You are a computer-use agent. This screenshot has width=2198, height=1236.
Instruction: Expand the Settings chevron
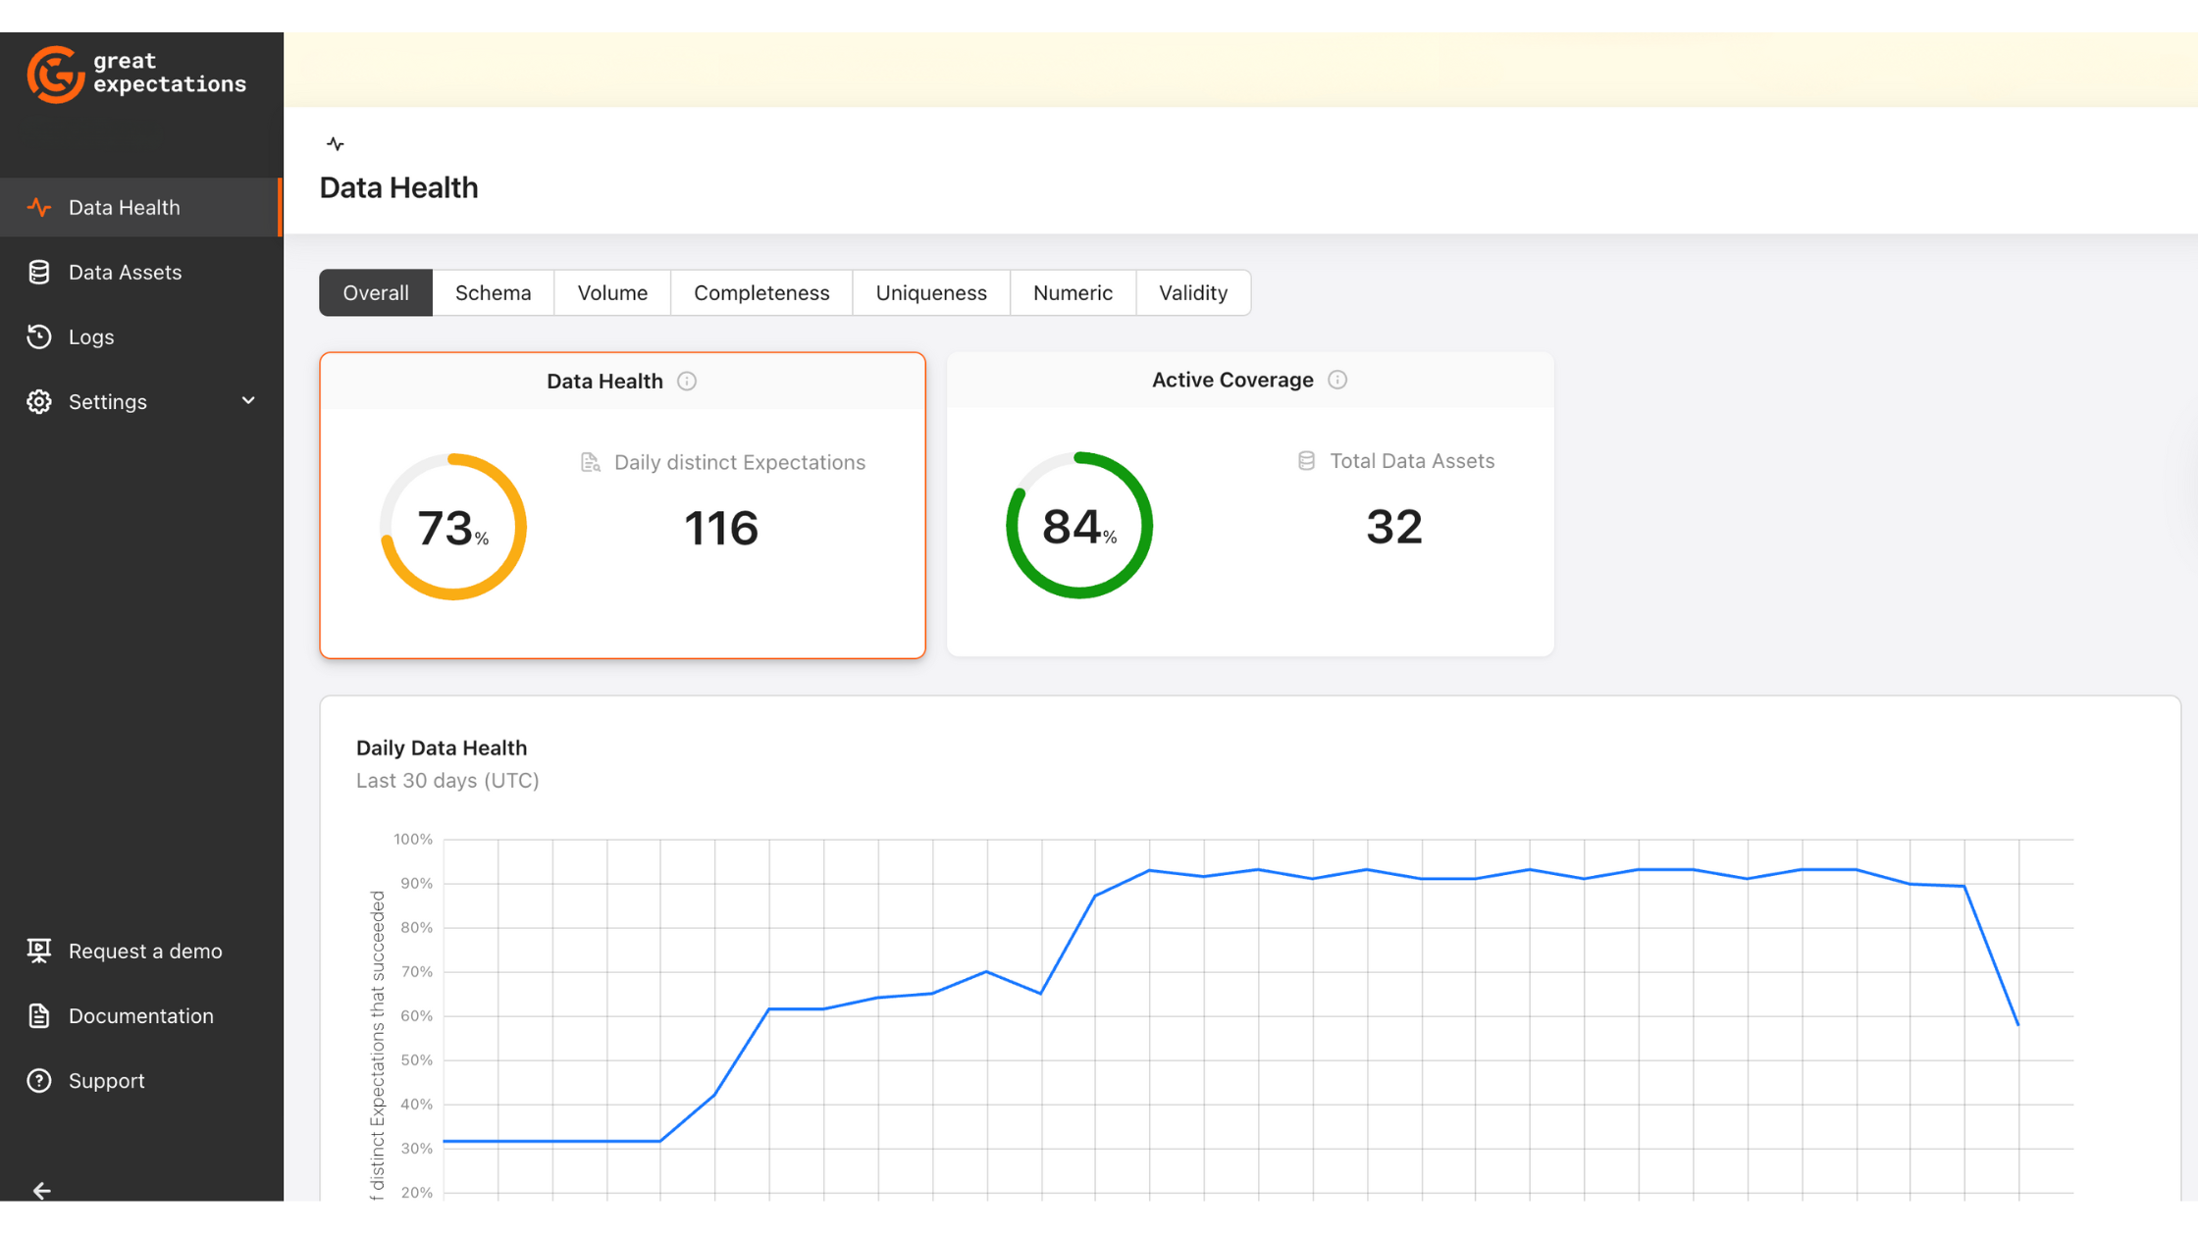248,401
